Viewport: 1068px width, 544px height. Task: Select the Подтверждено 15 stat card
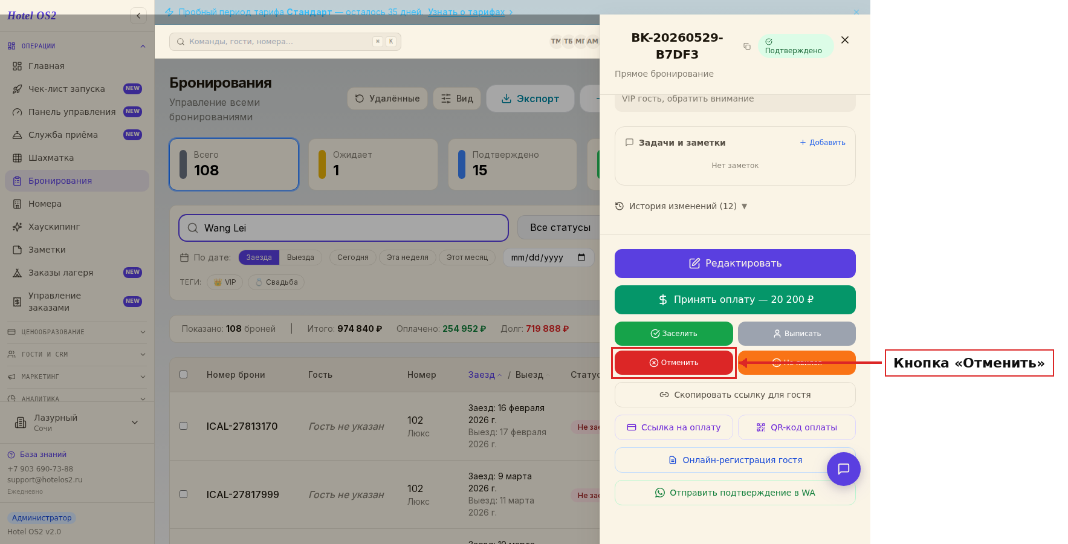513,164
